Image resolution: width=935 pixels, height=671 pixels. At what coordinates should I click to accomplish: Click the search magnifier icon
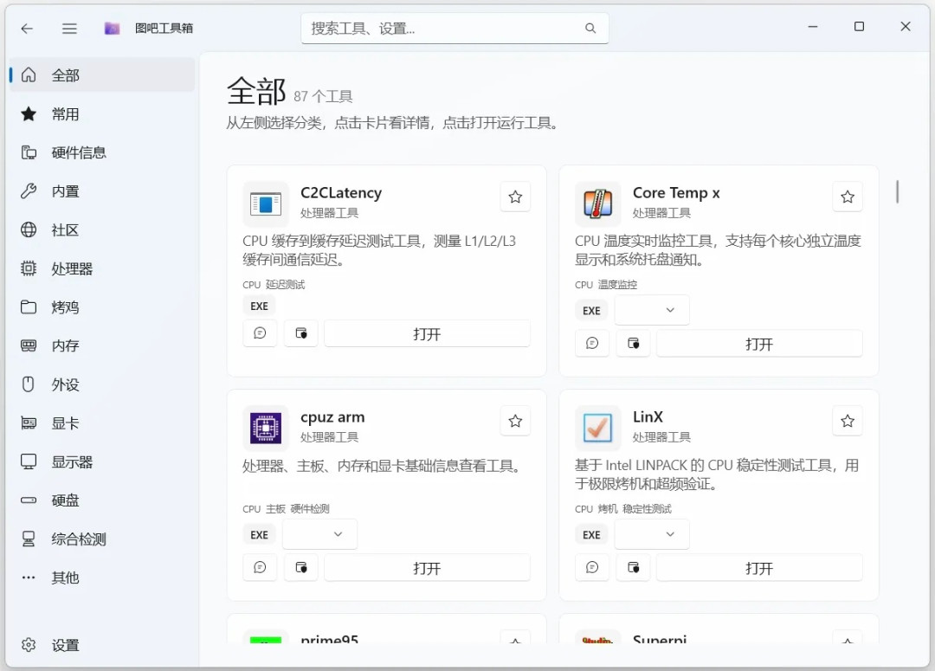coord(590,28)
